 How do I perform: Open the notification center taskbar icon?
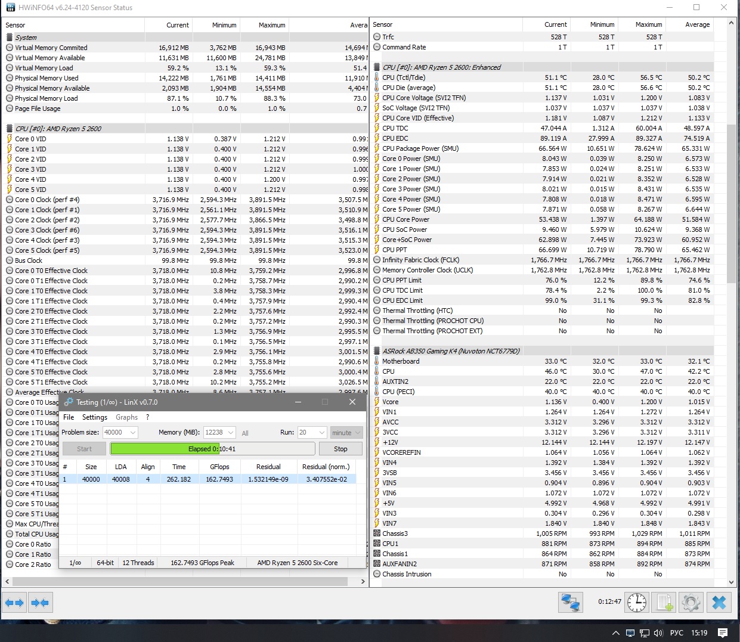point(723,633)
